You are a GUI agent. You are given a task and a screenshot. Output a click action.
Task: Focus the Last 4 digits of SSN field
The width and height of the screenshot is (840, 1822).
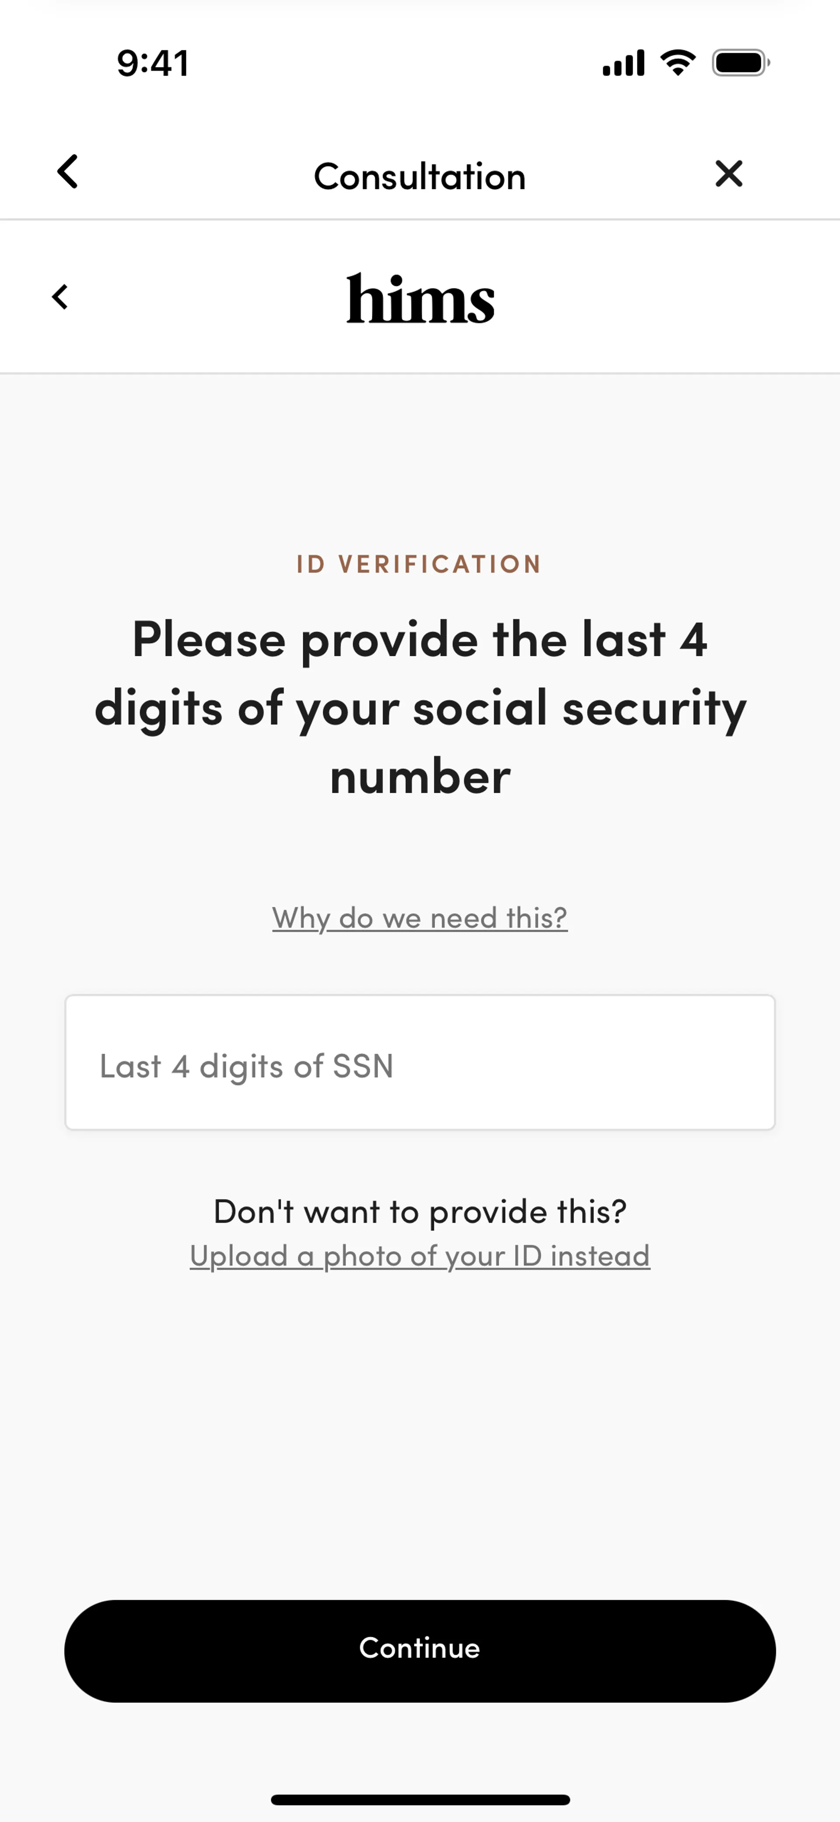420,1062
